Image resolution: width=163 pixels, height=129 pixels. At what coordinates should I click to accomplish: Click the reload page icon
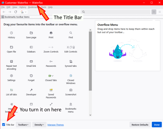click(16, 12)
